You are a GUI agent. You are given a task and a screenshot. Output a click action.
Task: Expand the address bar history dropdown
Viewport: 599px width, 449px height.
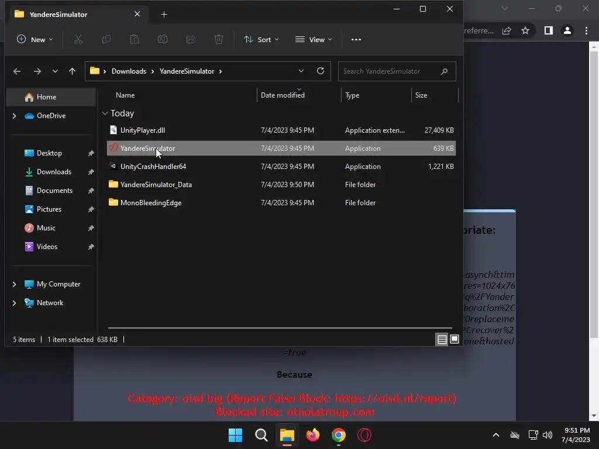coord(301,71)
